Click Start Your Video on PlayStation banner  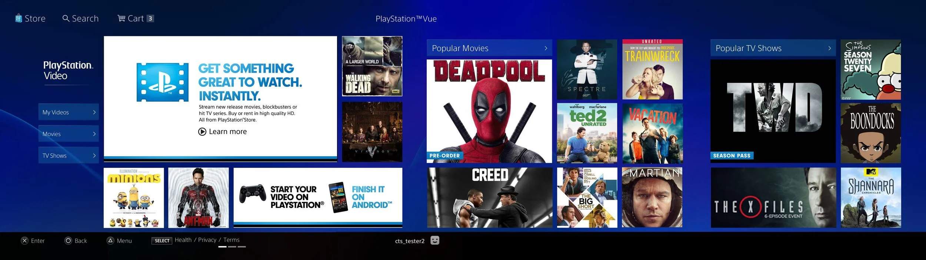point(318,197)
